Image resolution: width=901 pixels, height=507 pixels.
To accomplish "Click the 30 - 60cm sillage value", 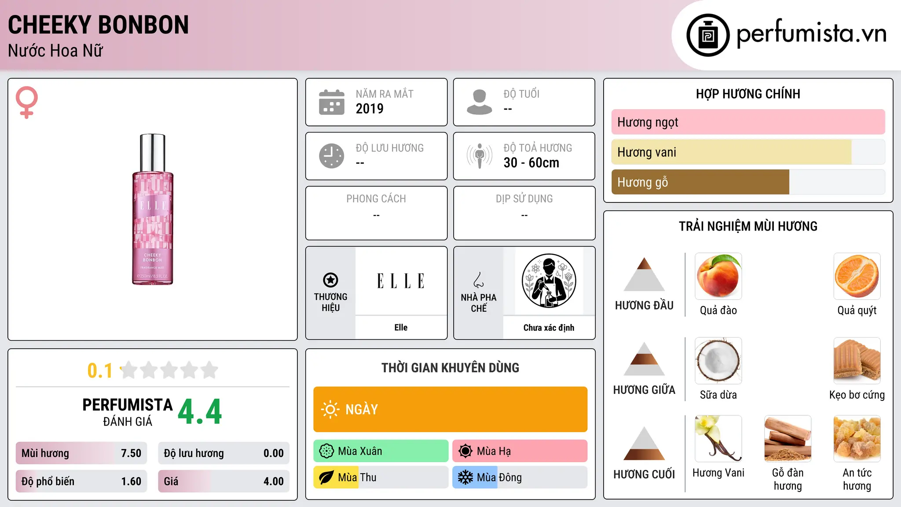I will coord(531,163).
